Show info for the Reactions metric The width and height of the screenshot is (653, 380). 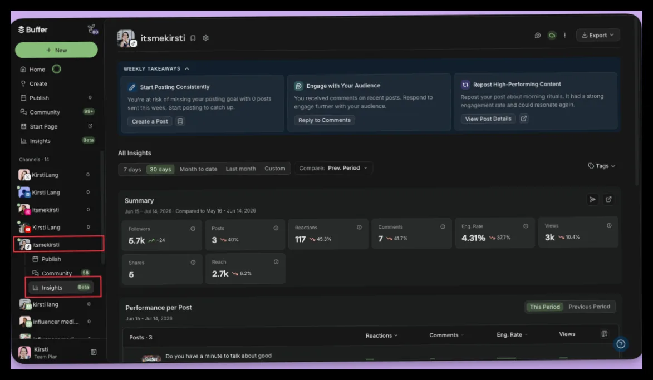coord(359,227)
